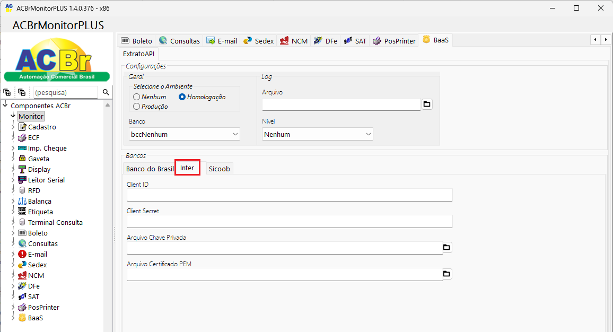Open the Banco dropdown showing bccNenhum
613x332 pixels.
185,134
